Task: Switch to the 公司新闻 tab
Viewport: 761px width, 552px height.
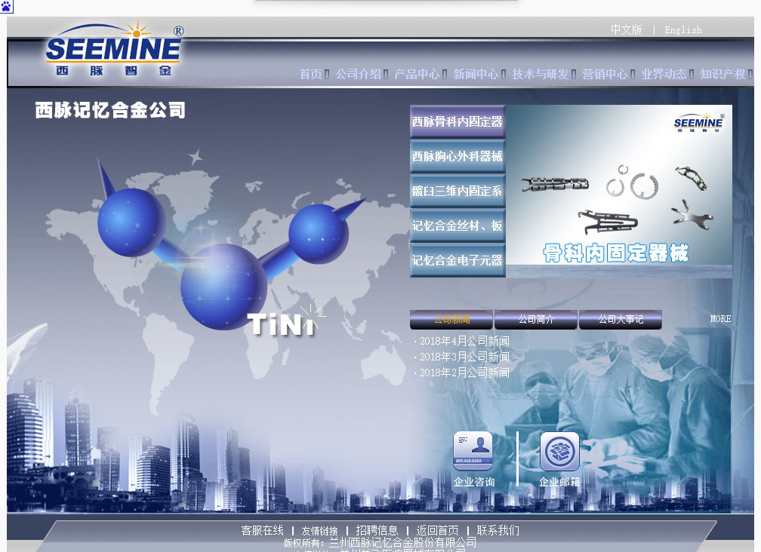Action: [x=451, y=320]
